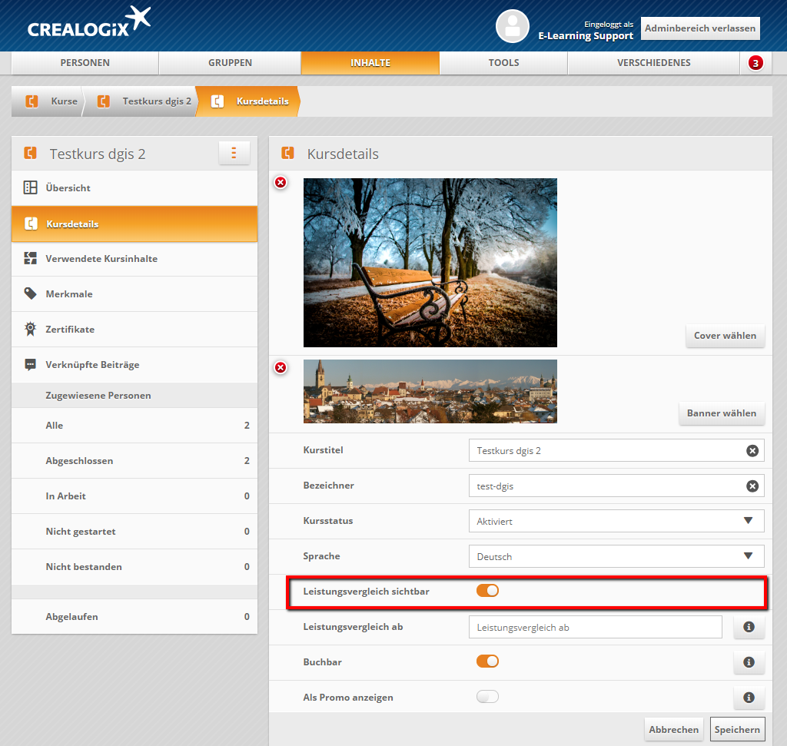Turn off the Buchbar toggle
This screenshot has height=746, width=787.
(487, 661)
